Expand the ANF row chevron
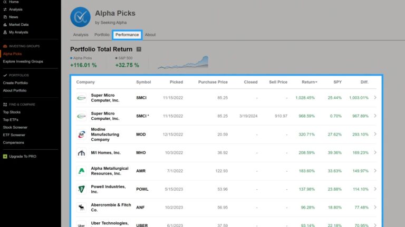This screenshot has width=405, height=227. (375, 207)
